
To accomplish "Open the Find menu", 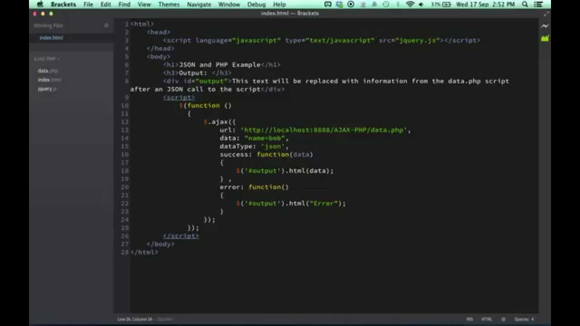I will pos(124,5).
